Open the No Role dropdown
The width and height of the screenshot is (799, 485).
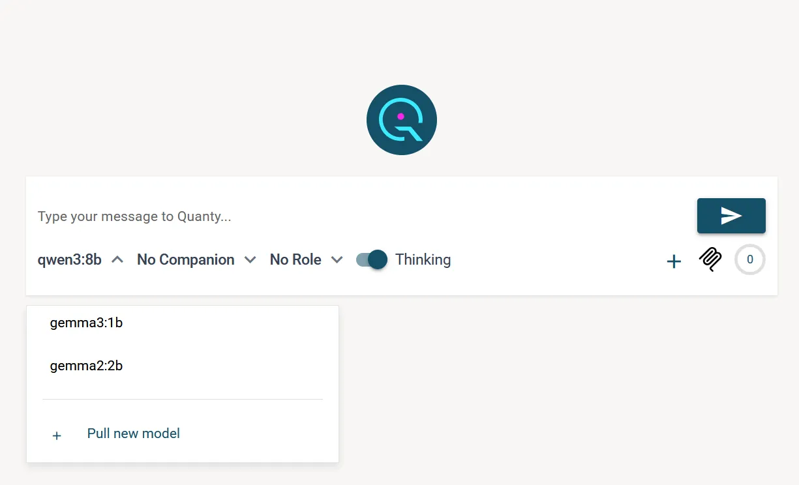tap(296, 259)
